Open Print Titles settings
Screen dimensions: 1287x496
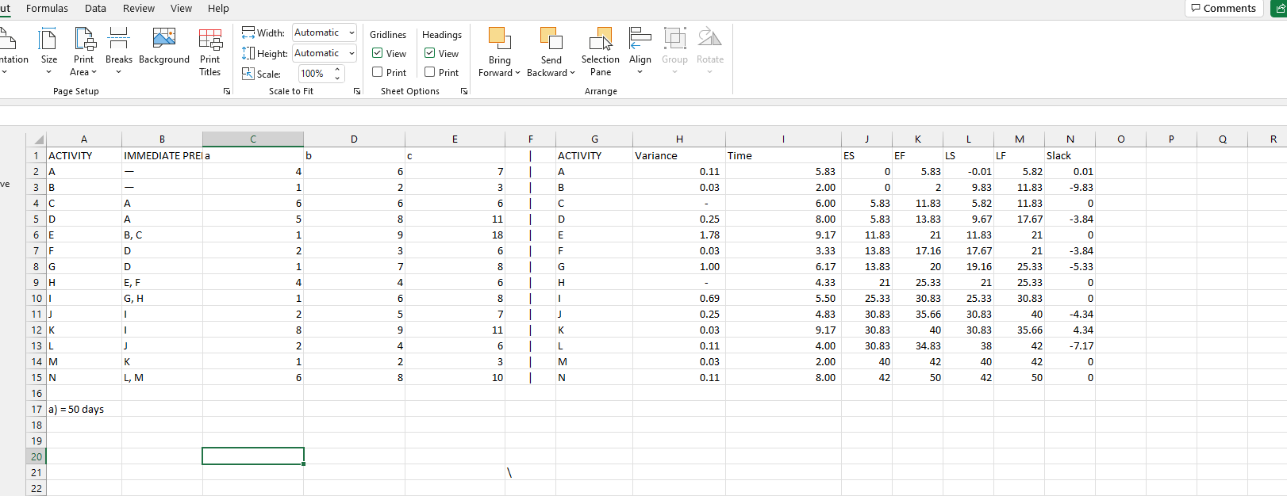pos(210,39)
